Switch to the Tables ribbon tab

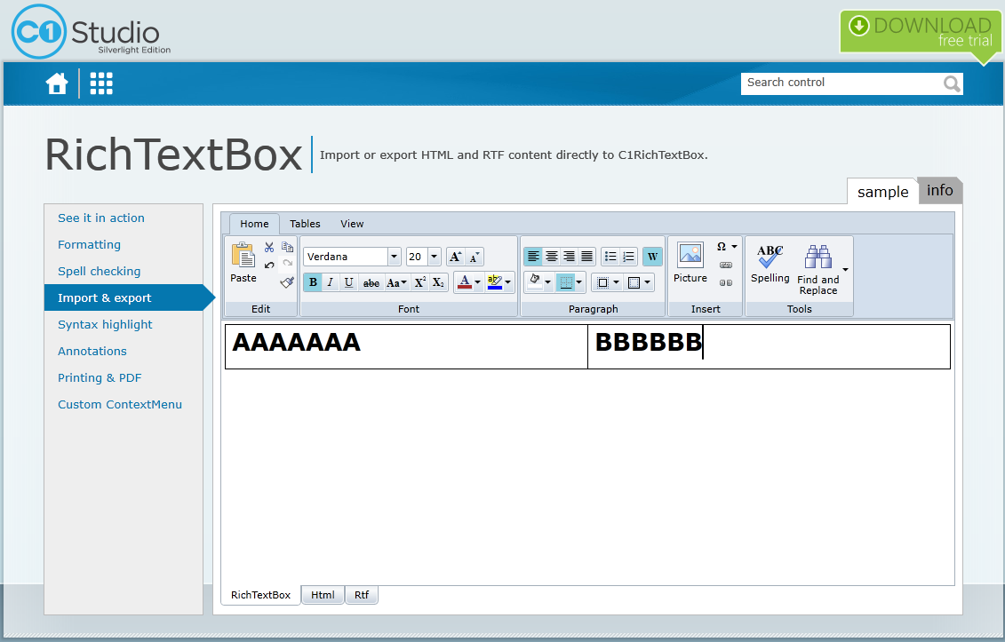[305, 224]
